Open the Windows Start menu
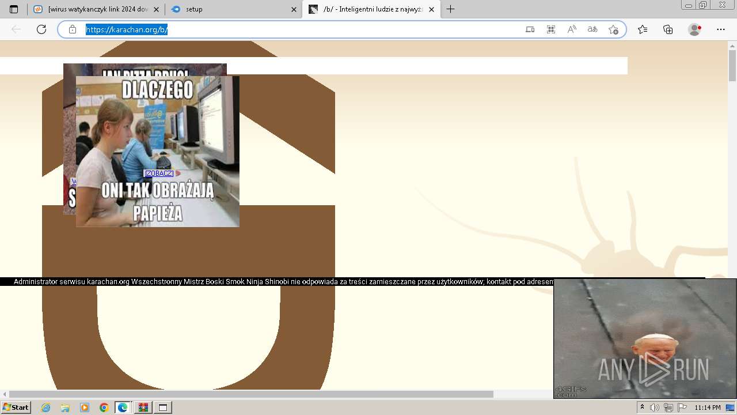The width and height of the screenshot is (737, 415). 16,408
